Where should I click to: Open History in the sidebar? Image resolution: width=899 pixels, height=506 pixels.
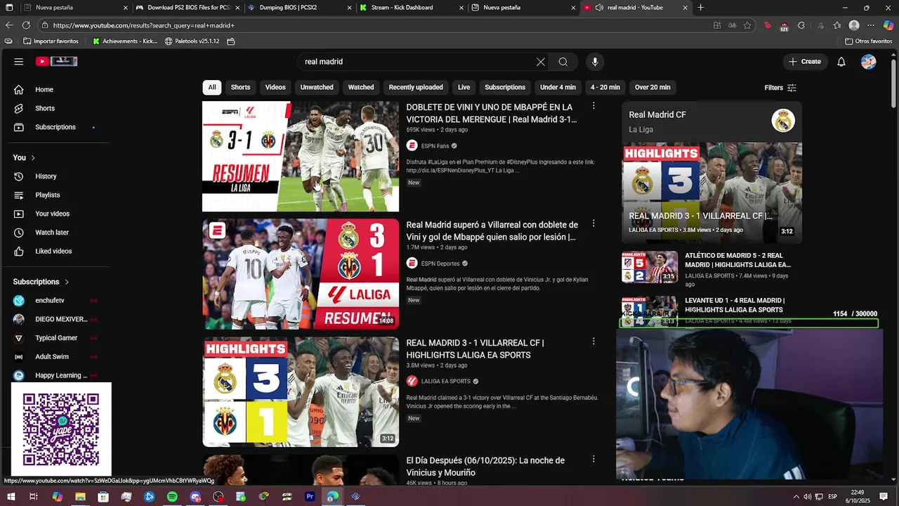pyautogui.click(x=46, y=176)
